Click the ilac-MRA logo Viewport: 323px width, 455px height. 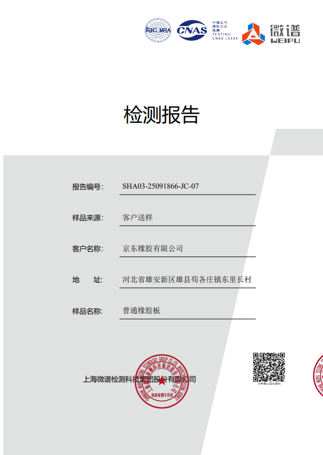coord(158,30)
